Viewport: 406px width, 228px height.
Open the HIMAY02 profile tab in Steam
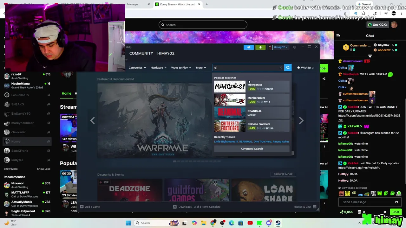(x=166, y=53)
